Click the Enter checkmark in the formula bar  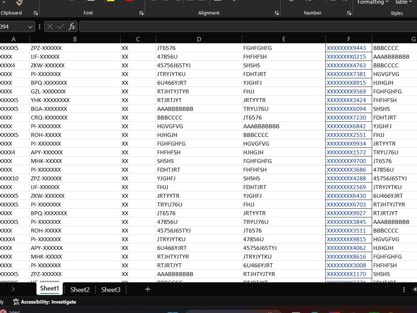coord(60,26)
